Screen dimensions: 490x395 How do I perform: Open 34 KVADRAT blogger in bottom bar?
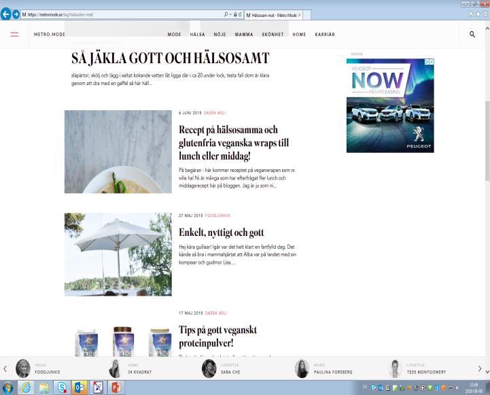(x=130, y=368)
